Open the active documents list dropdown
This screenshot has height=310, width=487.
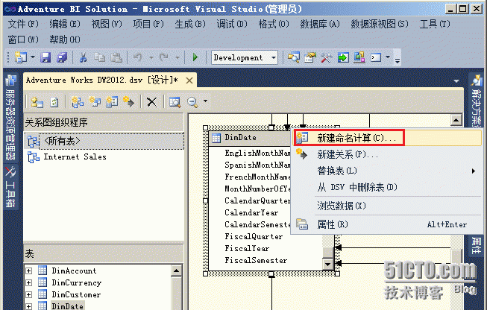pos(456,81)
